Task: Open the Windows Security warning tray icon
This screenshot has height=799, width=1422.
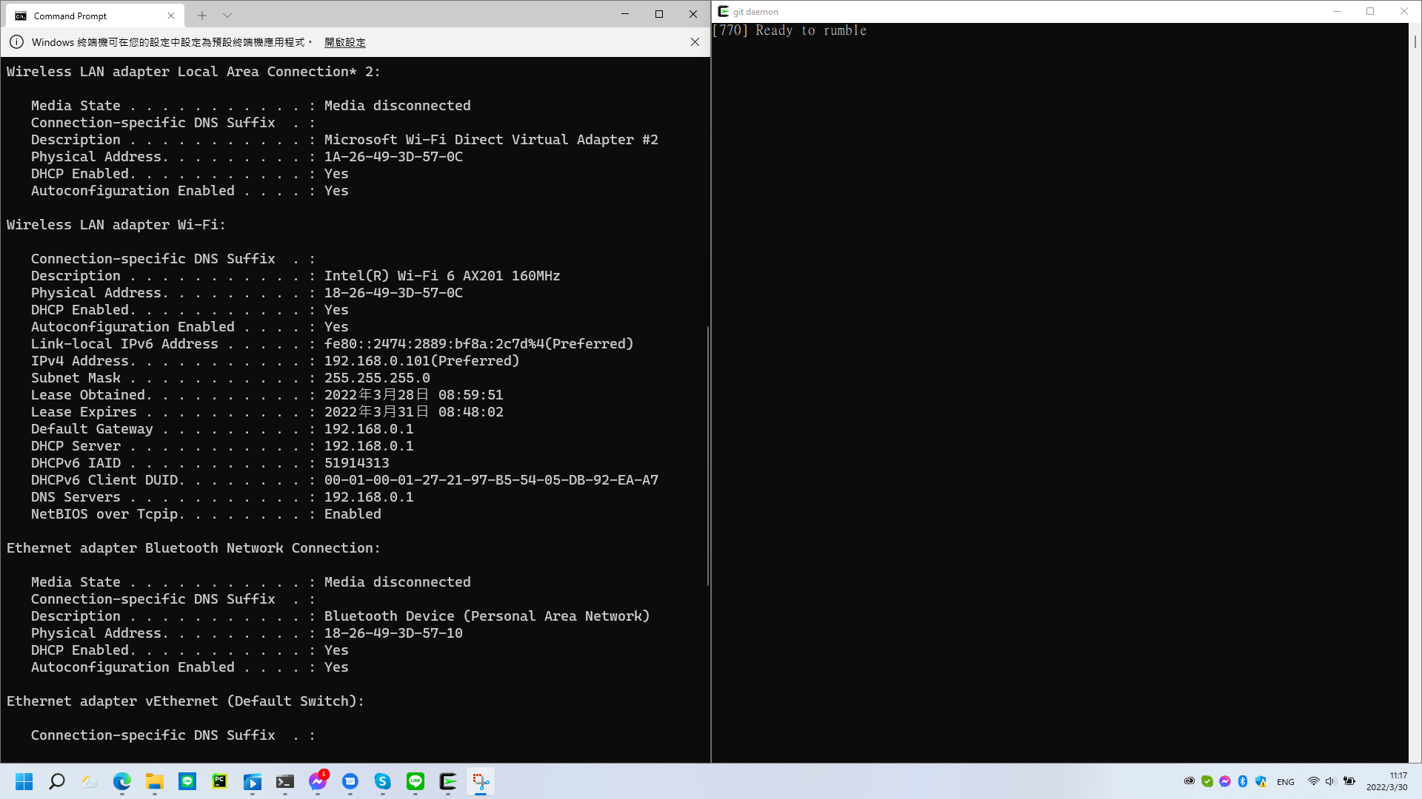Action: [1261, 781]
